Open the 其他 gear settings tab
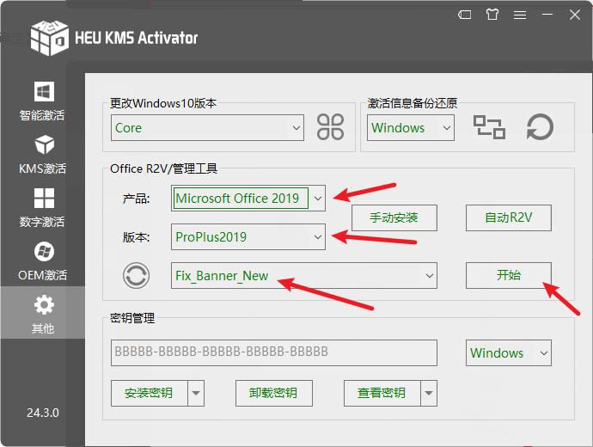Screen dimensions: 593x447 coord(43,313)
